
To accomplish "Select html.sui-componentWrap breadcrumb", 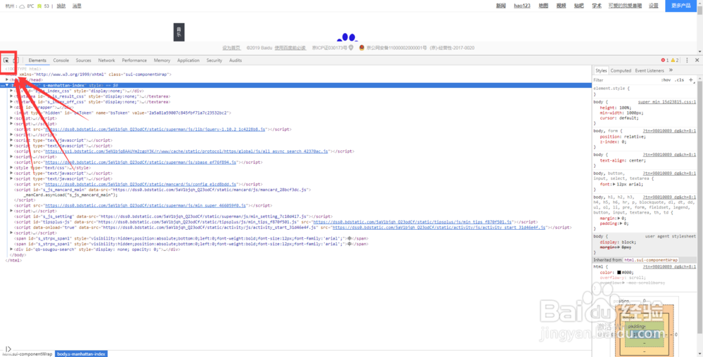I will tap(27, 354).
